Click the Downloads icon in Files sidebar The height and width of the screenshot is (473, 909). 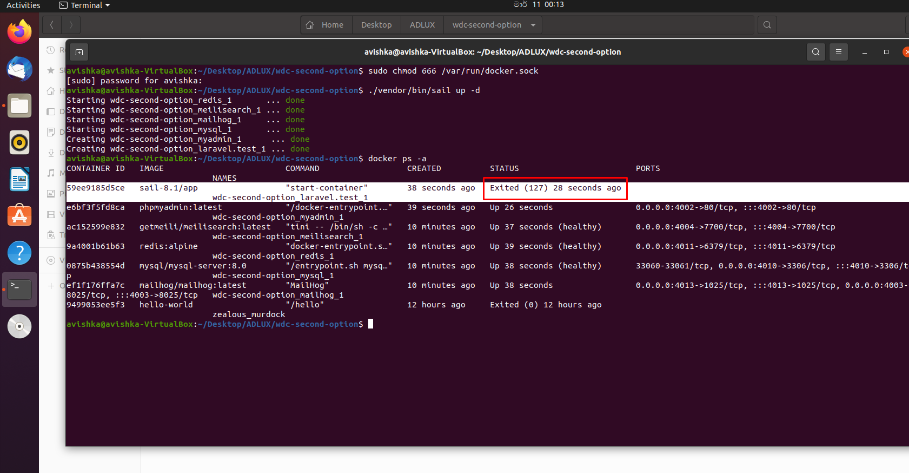tap(51, 153)
